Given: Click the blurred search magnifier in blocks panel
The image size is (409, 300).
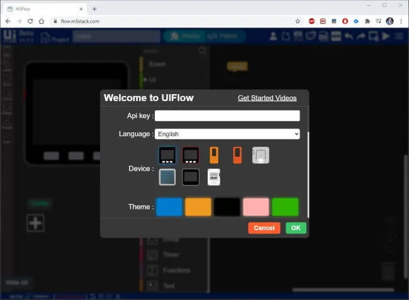Looking at the screenshot, I should click(x=203, y=50).
